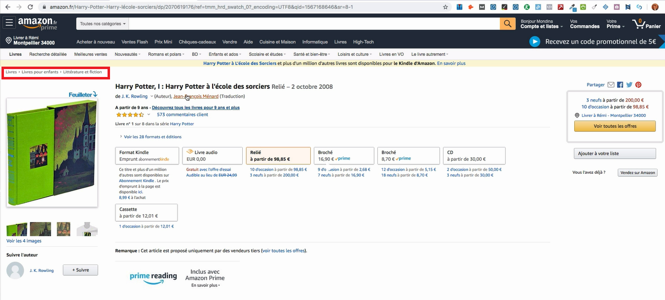Open Ventes Flash in the top navigation
The height and width of the screenshot is (300, 665).
[135, 42]
